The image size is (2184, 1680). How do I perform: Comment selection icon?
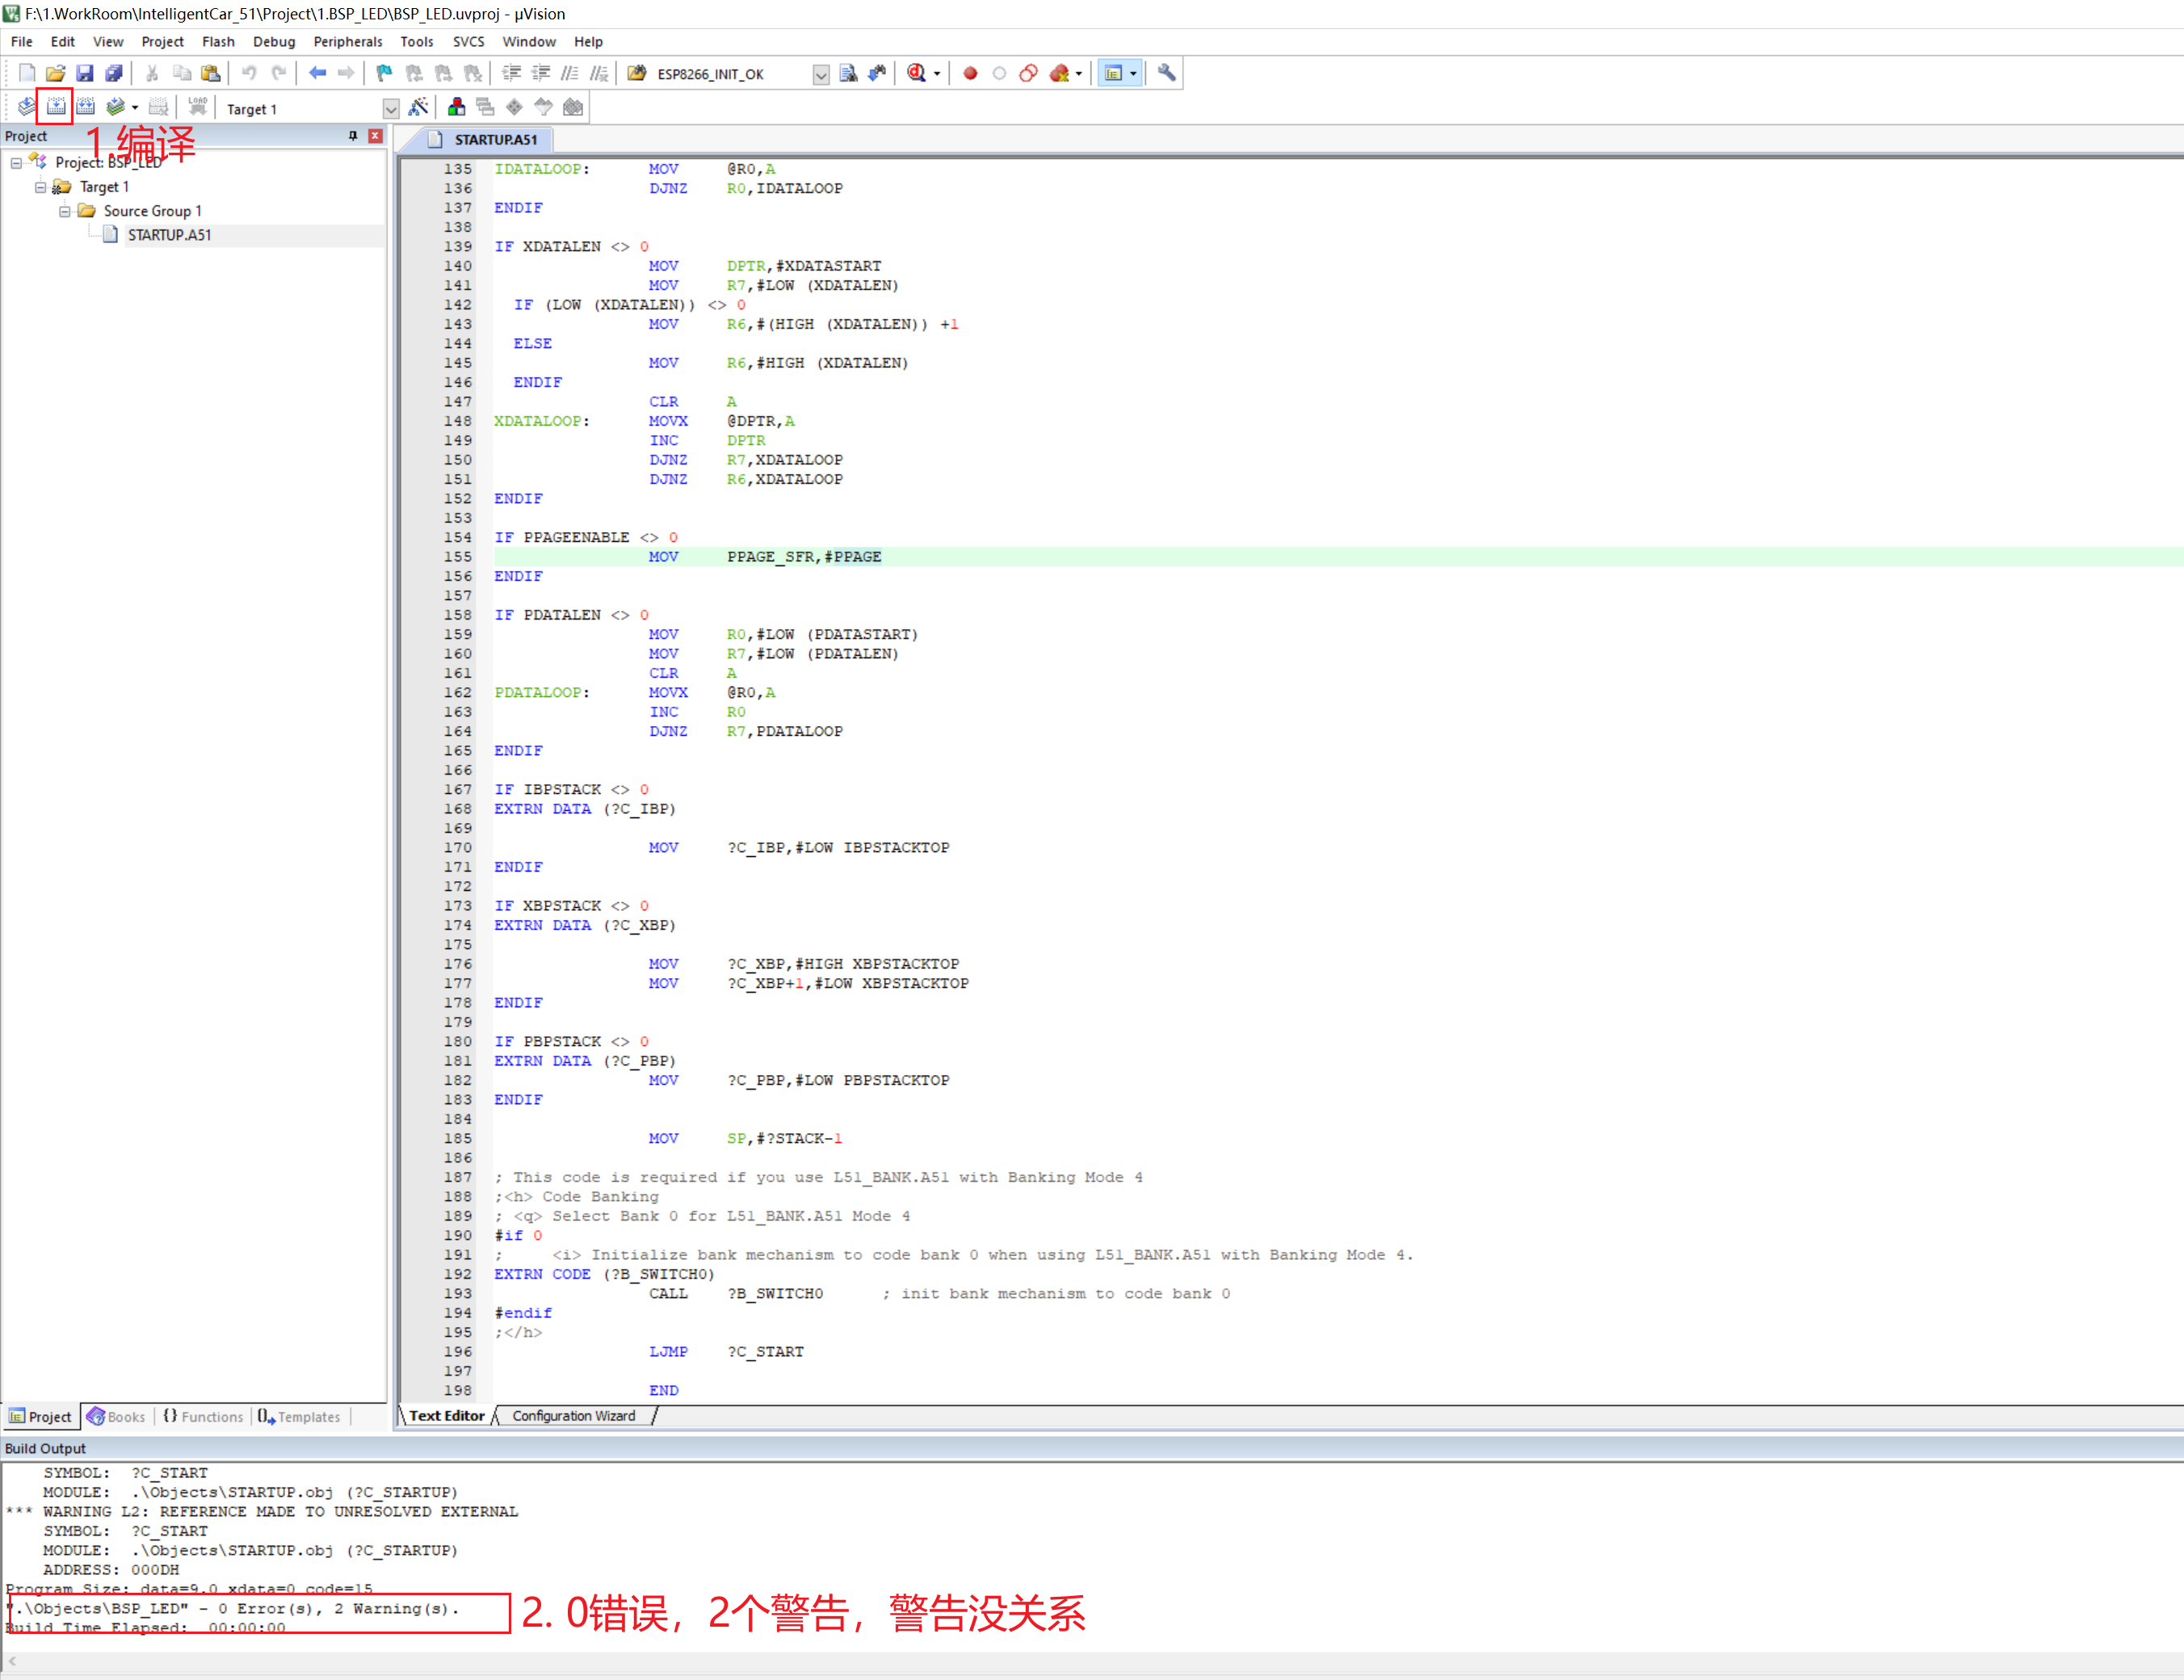click(x=570, y=73)
